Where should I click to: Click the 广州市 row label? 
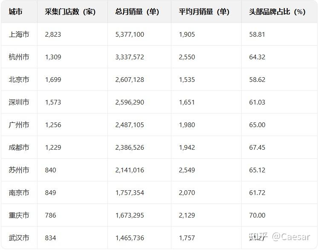19,125
